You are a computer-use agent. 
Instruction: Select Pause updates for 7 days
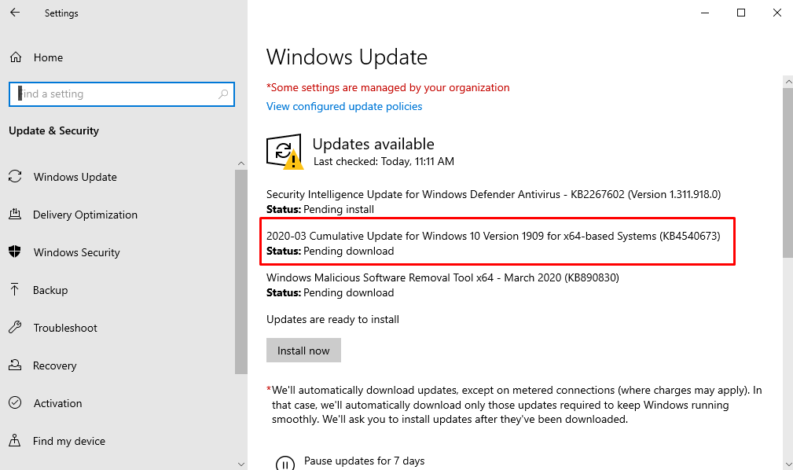[363, 461]
